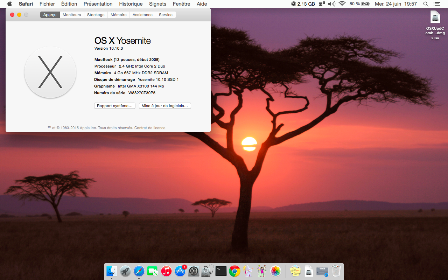
Task: Click the Processeur 2,4 GHz Intel Core 2 Duo line
Action: click(130, 66)
